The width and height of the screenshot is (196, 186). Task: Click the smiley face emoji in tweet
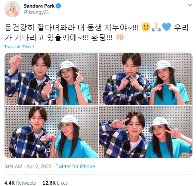point(146,27)
